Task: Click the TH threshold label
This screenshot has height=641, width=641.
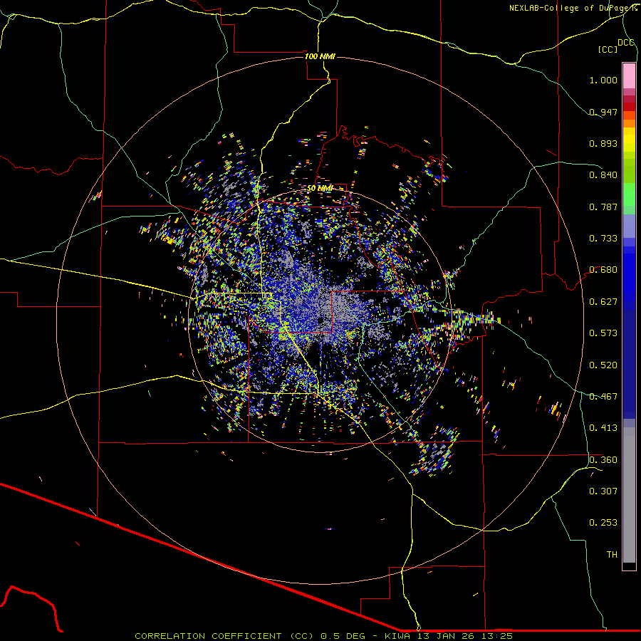Action: coord(612,555)
